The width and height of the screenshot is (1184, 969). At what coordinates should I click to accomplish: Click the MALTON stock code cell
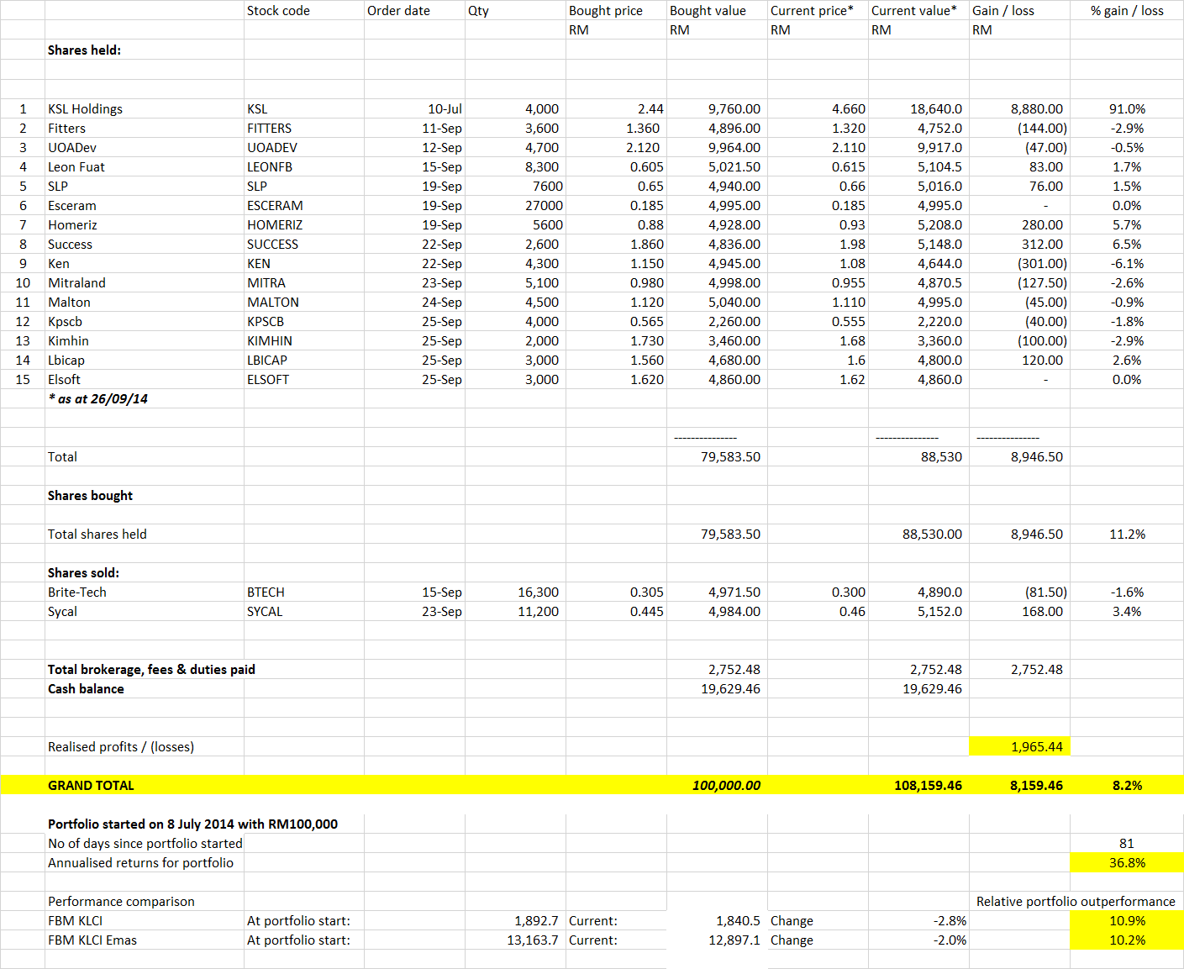click(303, 302)
